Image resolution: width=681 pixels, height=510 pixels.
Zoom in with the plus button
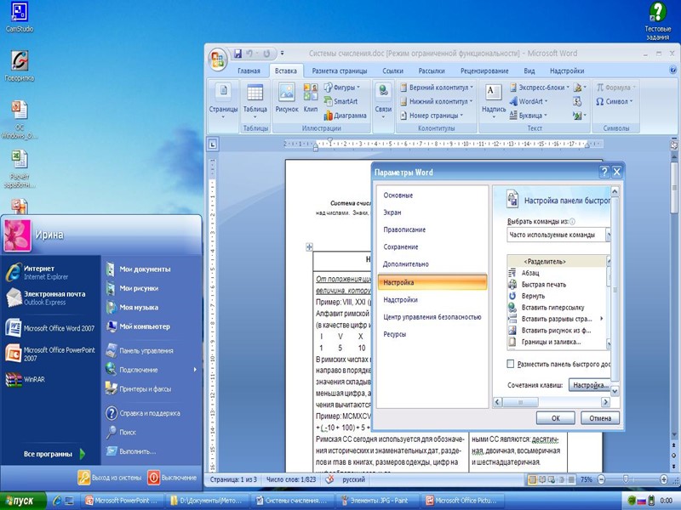664,479
